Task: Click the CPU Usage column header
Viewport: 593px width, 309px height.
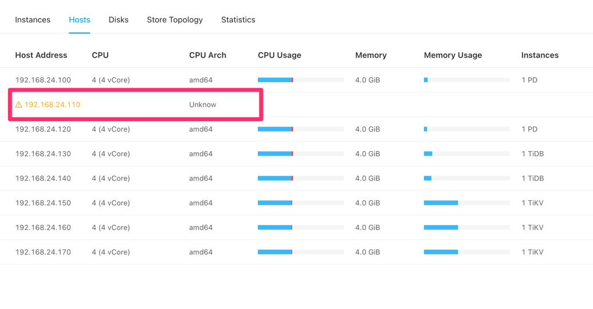Action: 280,56
